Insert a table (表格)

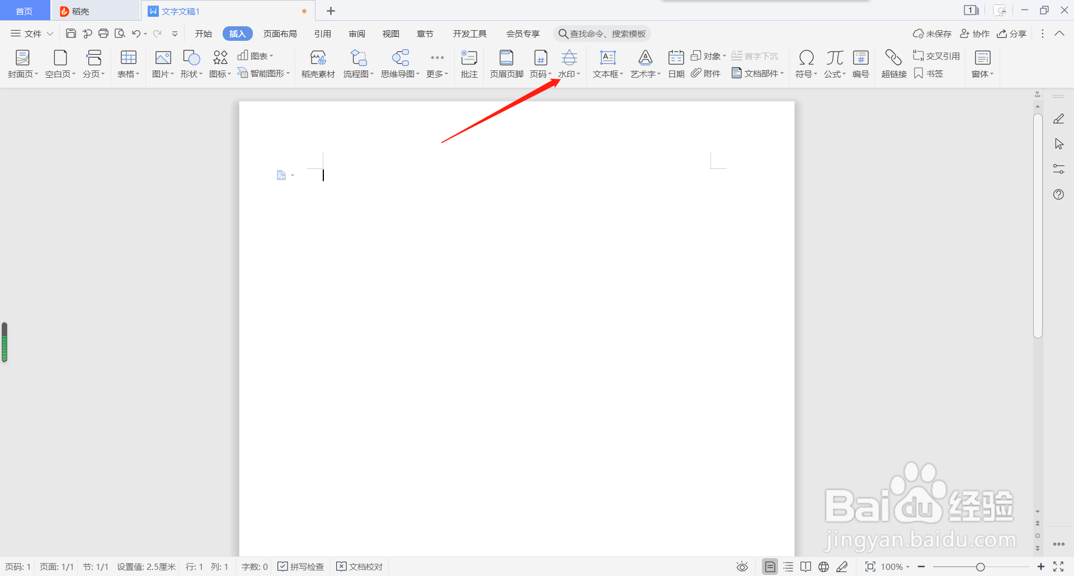pyautogui.click(x=128, y=64)
